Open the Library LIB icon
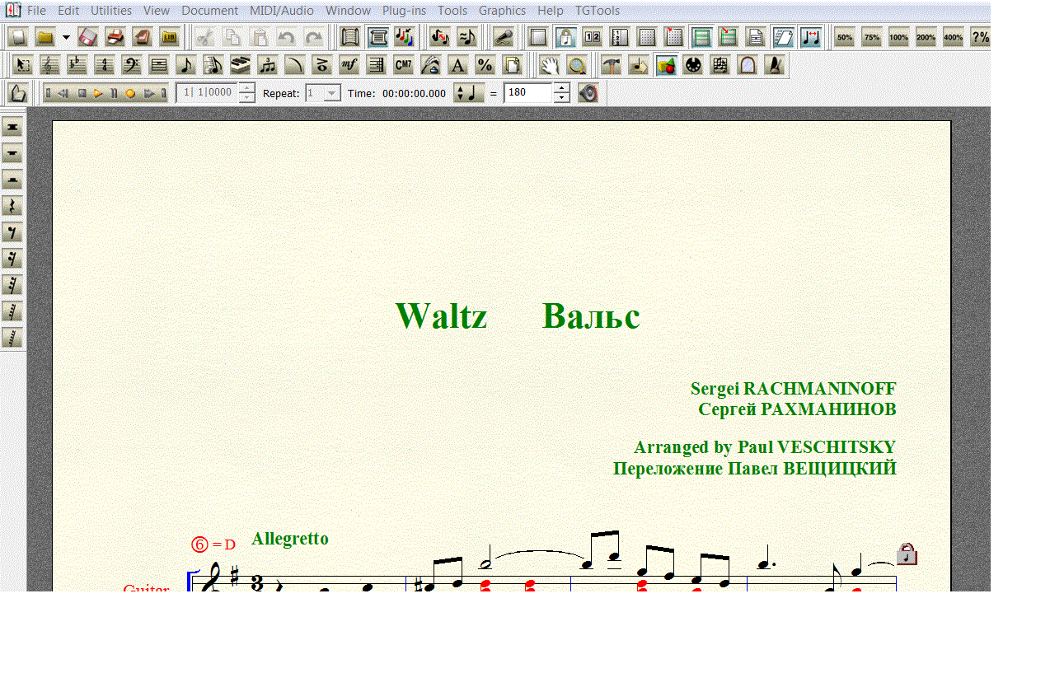 coord(170,37)
